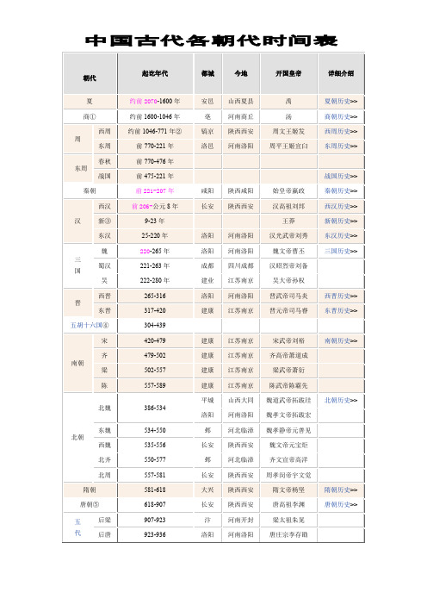
Task: Open the 三国历史>> link
Action: click(x=341, y=251)
